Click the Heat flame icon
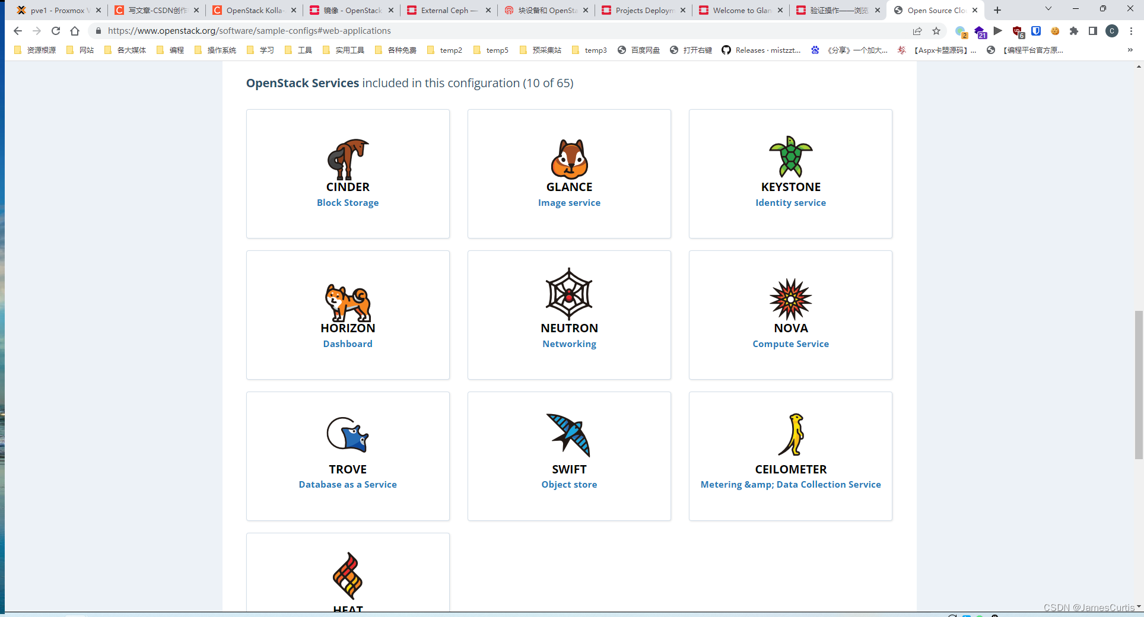Image resolution: width=1144 pixels, height=617 pixels. (348, 576)
